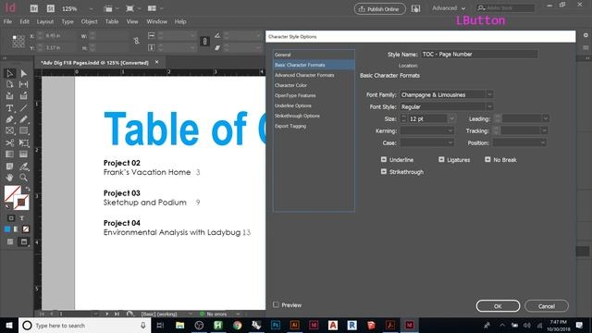Tick the Preview checkbox
Viewport: 592px width, 333px height.
(x=276, y=304)
